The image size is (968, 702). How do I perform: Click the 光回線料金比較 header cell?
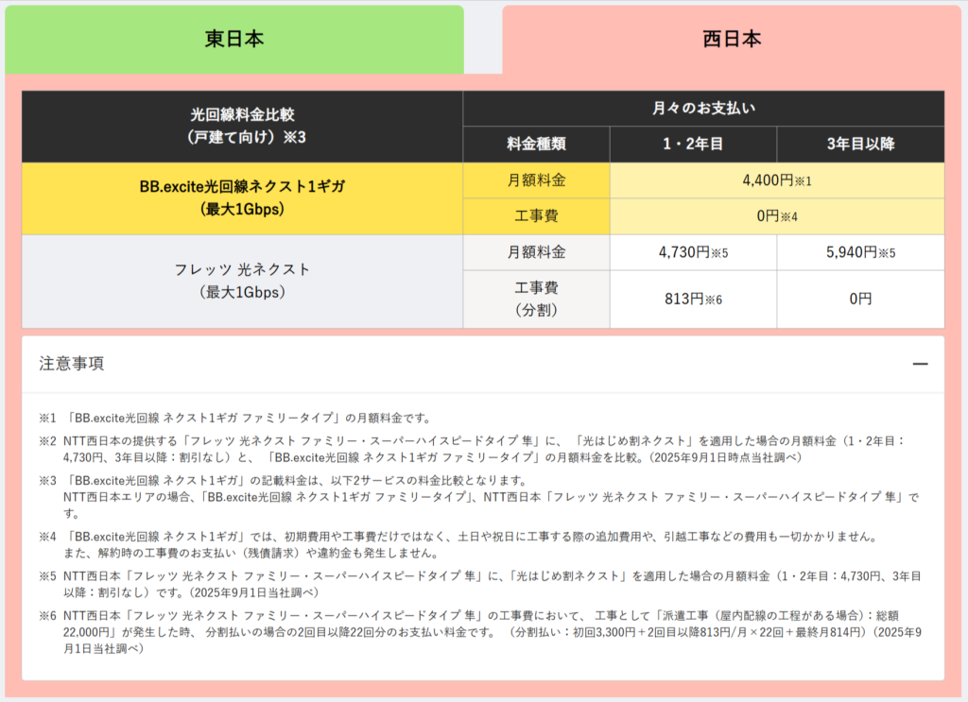[242, 126]
